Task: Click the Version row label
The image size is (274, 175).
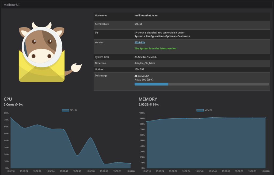Action: (x=99, y=42)
